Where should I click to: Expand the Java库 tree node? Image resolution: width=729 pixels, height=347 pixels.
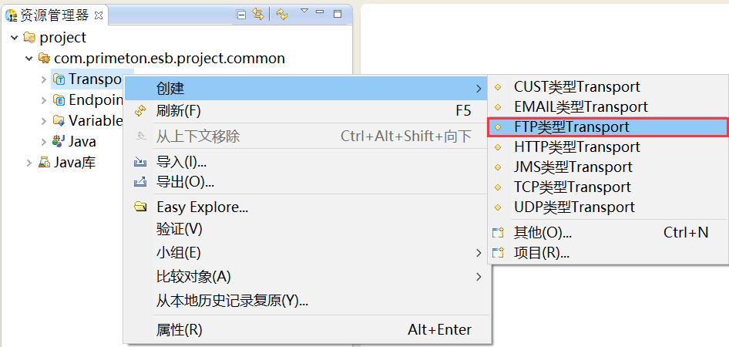(x=29, y=163)
